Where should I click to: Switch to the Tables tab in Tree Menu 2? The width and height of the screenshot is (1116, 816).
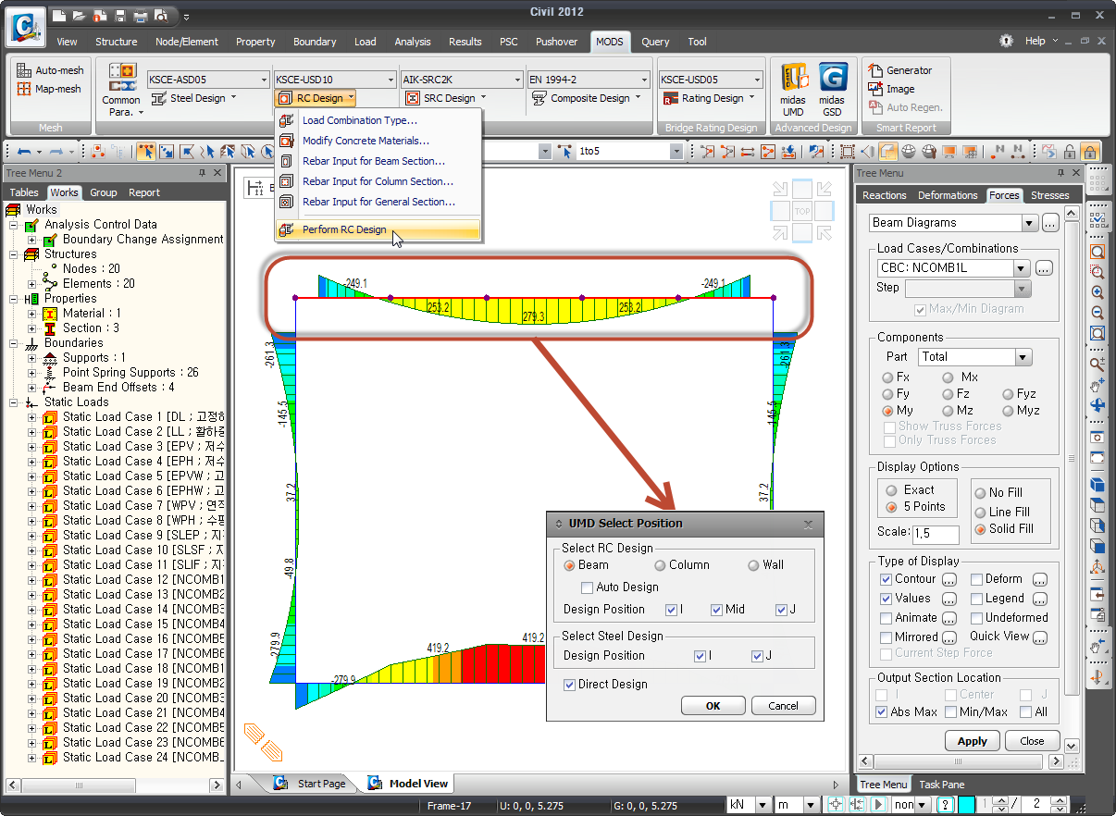click(x=24, y=192)
